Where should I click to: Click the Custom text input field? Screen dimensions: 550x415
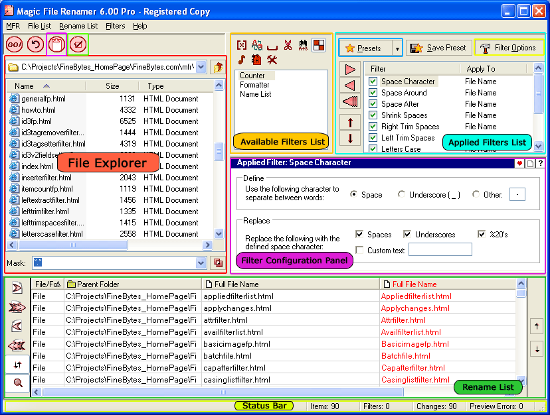coord(440,250)
